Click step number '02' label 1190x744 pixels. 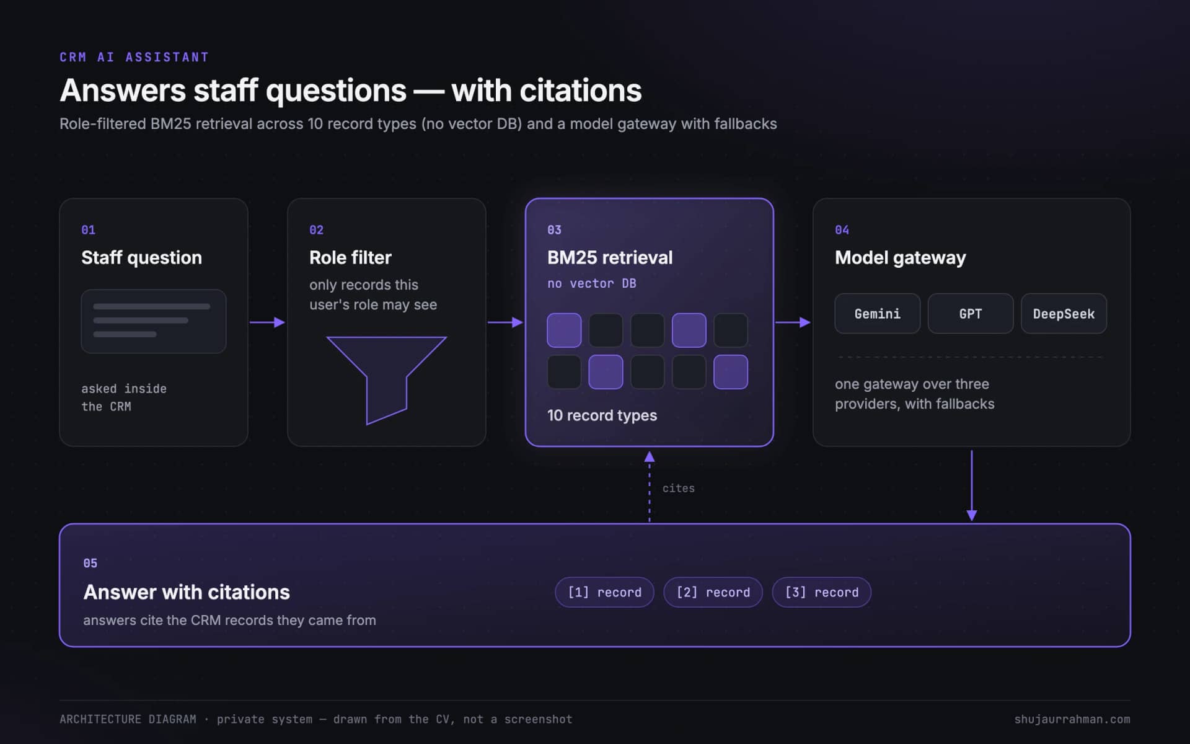pyautogui.click(x=316, y=230)
